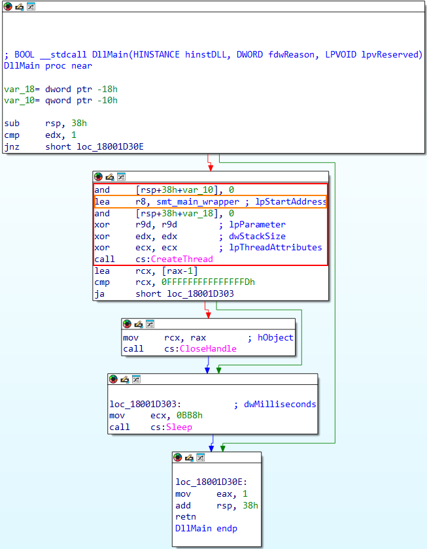Click the group icon on the CloseHandle block
427x549 pixels.
point(149,324)
